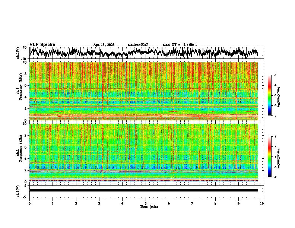Click the "5" tick of the ch.3(V) axis
The width and height of the screenshot is (295, 228).
click(26, 186)
